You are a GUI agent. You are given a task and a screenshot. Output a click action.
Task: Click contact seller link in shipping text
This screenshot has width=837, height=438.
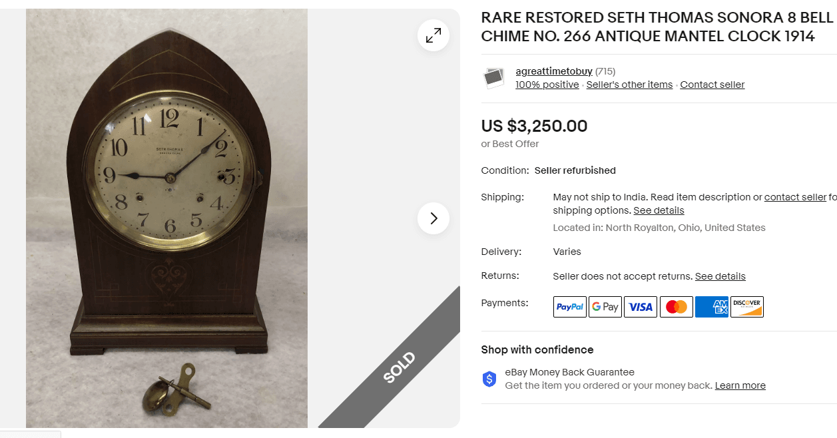coord(795,197)
